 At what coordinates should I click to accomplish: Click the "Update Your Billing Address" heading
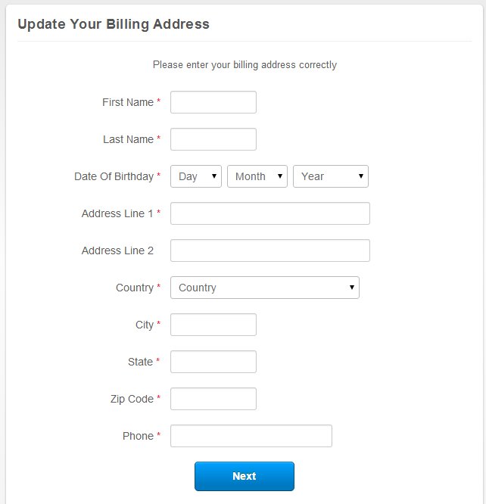[114, 24]
